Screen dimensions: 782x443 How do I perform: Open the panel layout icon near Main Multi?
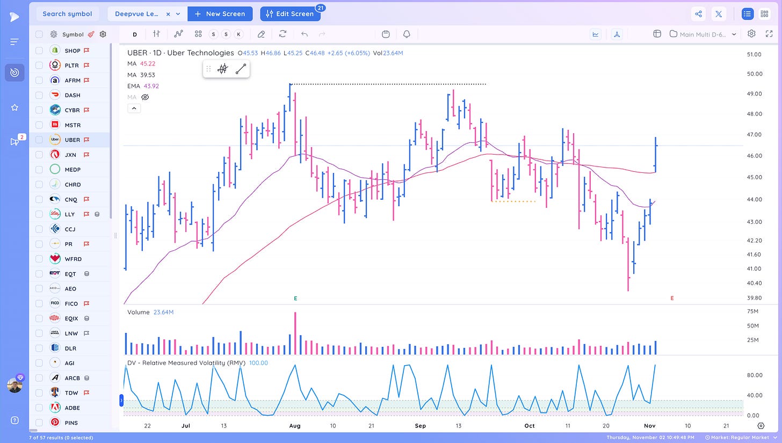[657, 34]
